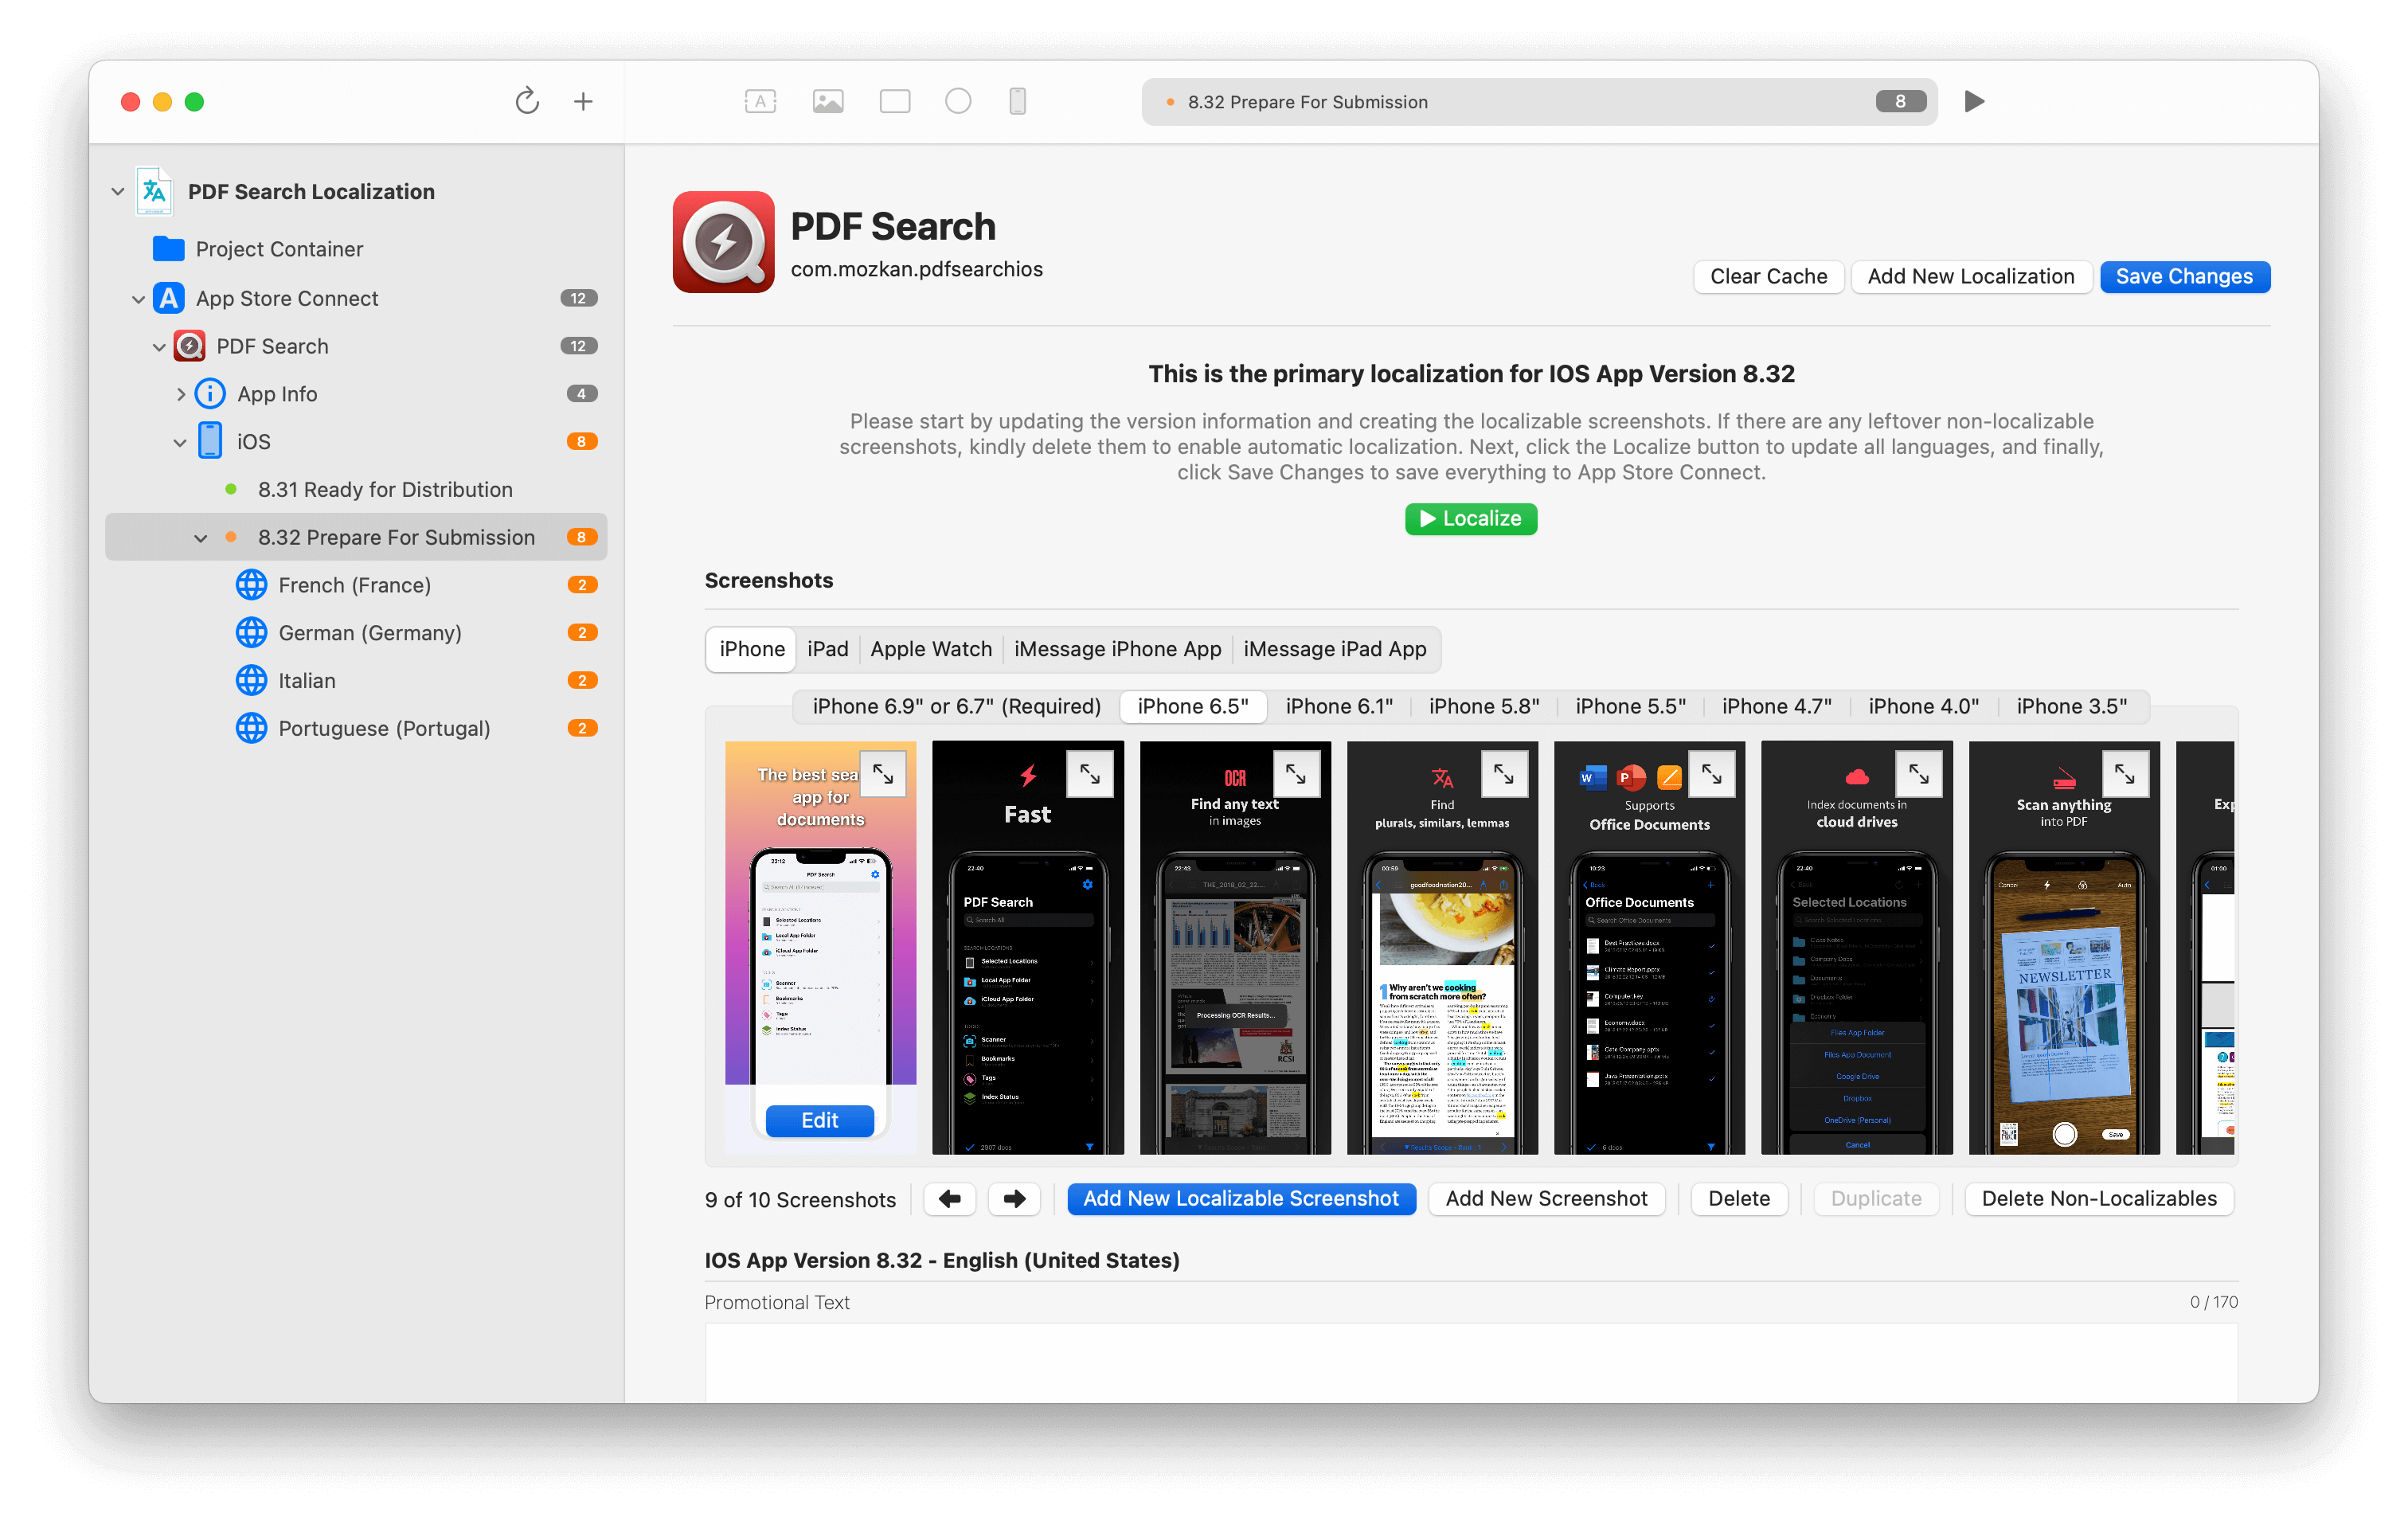2408x1521 pixels.
Task: Collapse the PDF Search app node
Action: [x=159, y=347]
